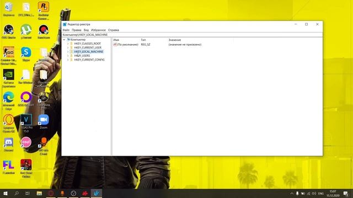Switch to OBS Studio on the taskbar
The image size is (353, 198).
coord(73,193)
